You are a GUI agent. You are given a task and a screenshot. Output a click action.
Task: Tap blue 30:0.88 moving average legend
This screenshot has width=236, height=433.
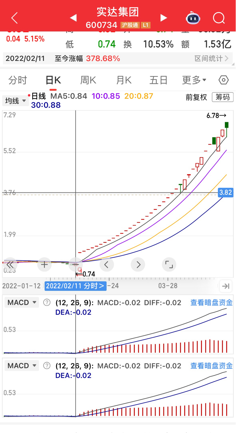(46, 105)
